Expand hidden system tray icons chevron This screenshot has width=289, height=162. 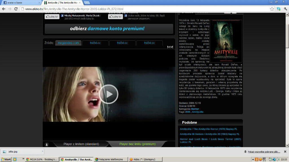253,159
